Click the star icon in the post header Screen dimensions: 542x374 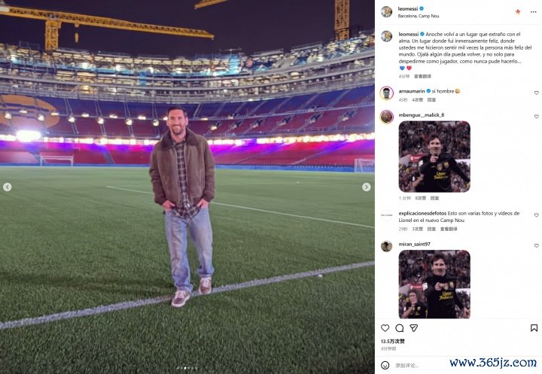[x=518, y=11]
